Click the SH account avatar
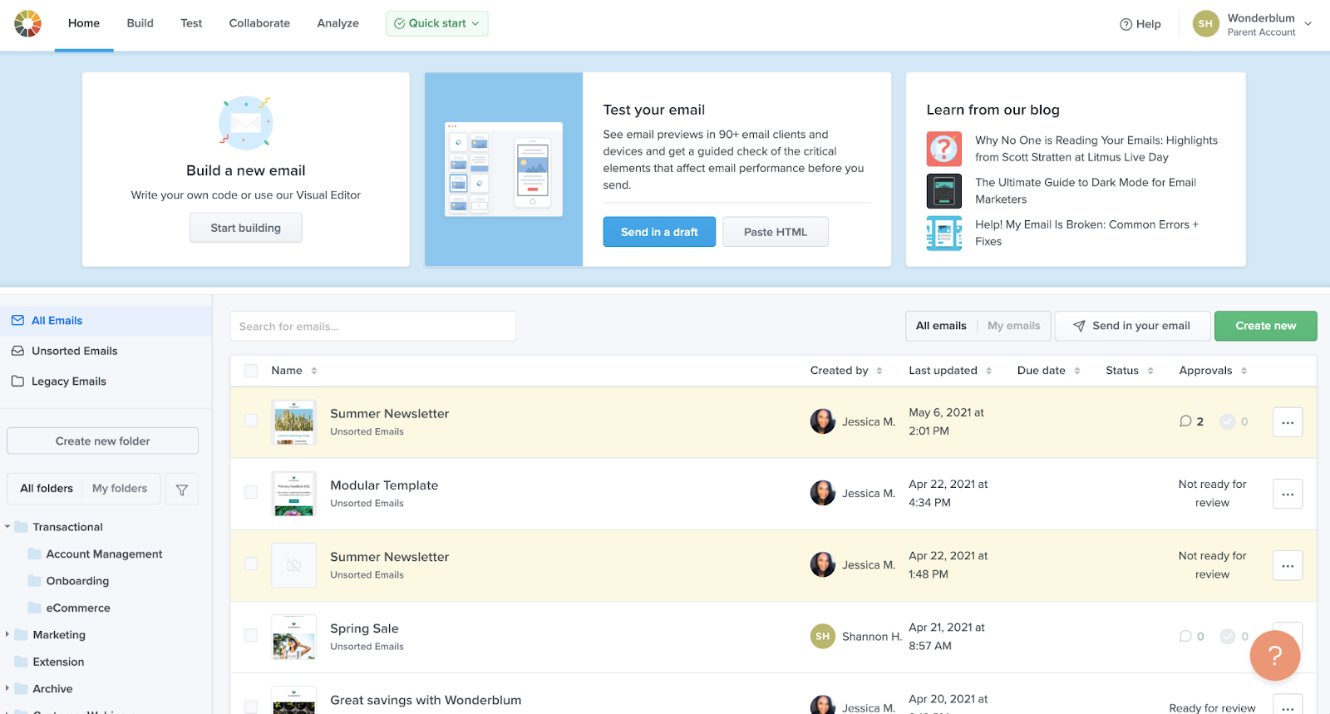The width and height of the screenshot is (1330, 714). [1205, 24]
